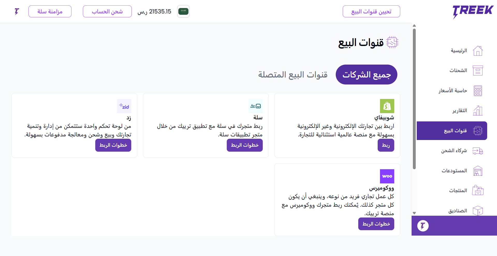The image size is (497, 256).
Task: Click the shipping partners truck icon
Action: coord(478,151)
